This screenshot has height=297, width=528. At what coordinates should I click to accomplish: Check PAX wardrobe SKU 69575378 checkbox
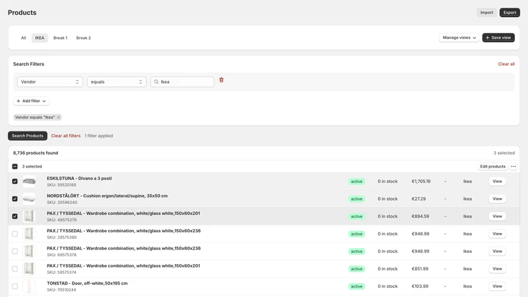[15, 251]
